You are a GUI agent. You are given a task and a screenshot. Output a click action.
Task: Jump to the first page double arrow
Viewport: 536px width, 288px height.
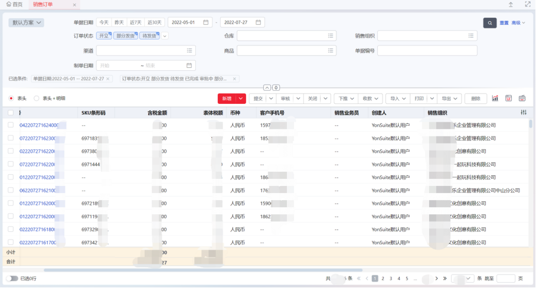click(x=358, y=279)
